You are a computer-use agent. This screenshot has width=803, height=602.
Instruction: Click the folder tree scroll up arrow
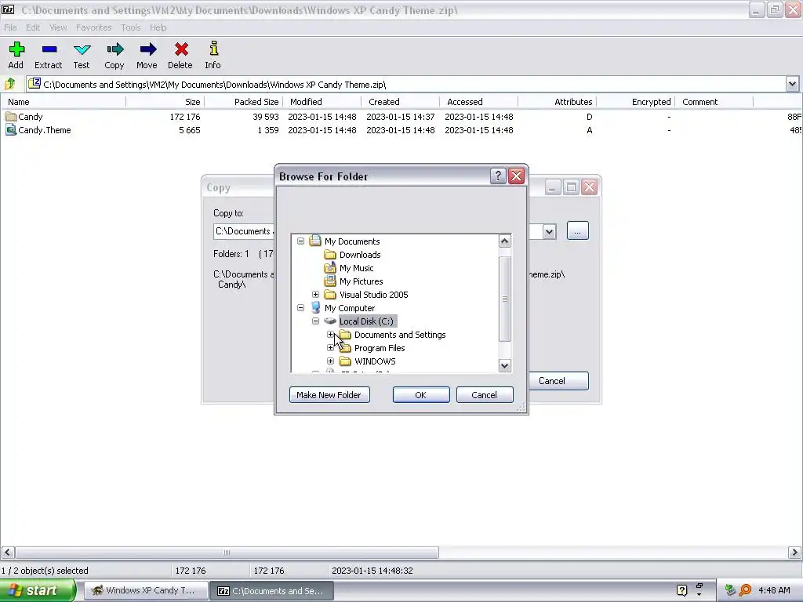505,241
